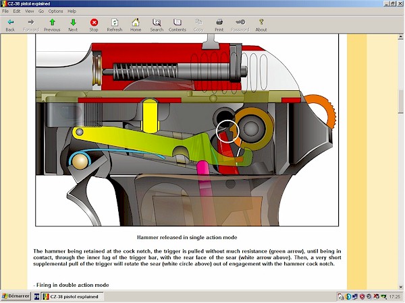Screen dimensions: 405x303
Task: Click the vertical scrollbar down arrow
Action: click(400, 287)
